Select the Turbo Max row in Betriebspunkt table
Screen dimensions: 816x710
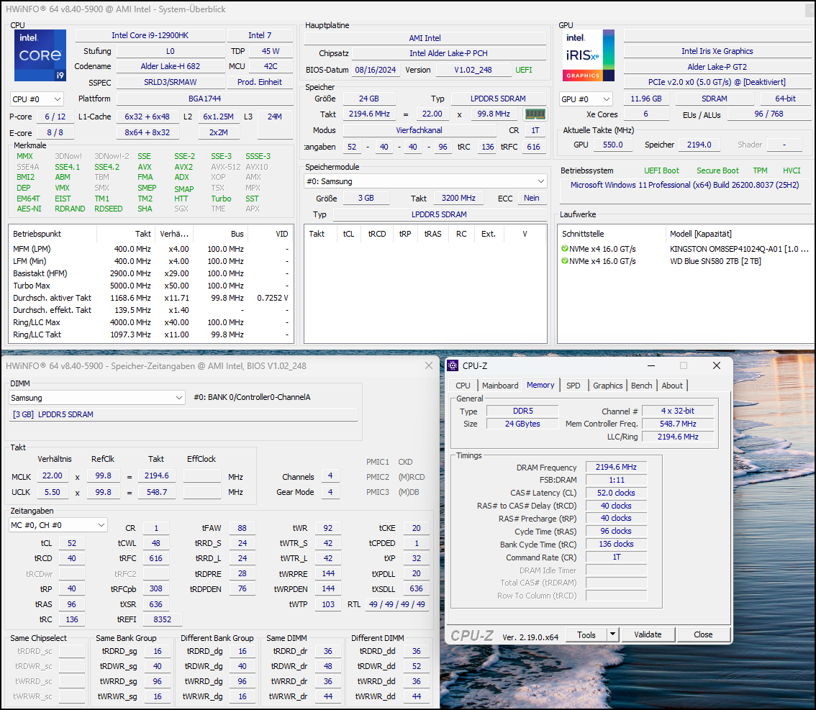[151, 286]
